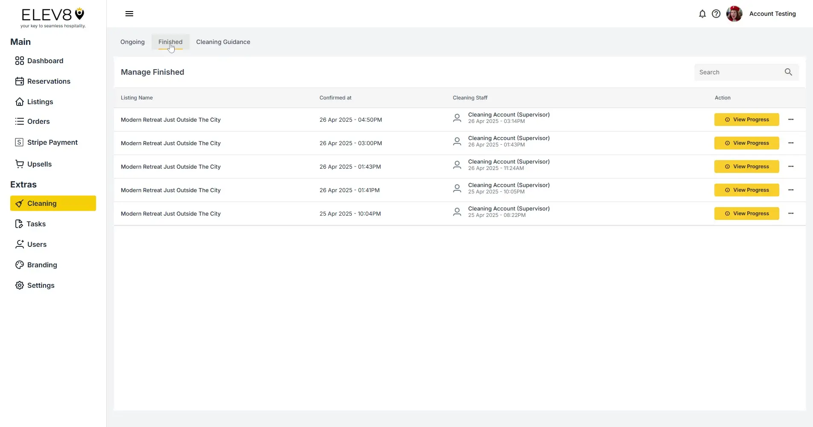Switch to the Ongoing tab
The height and width of the screenshot is (427, 813).
click(132, 42)
